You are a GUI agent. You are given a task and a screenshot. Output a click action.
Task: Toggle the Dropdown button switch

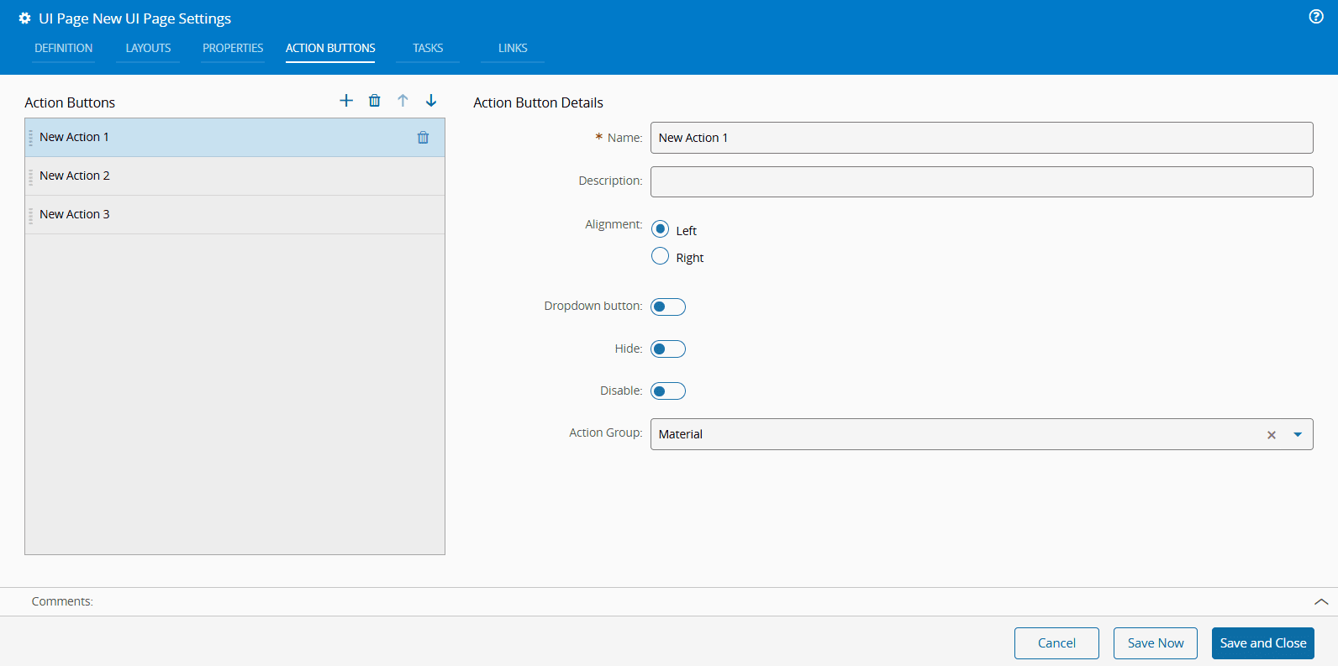click(668, 307)
